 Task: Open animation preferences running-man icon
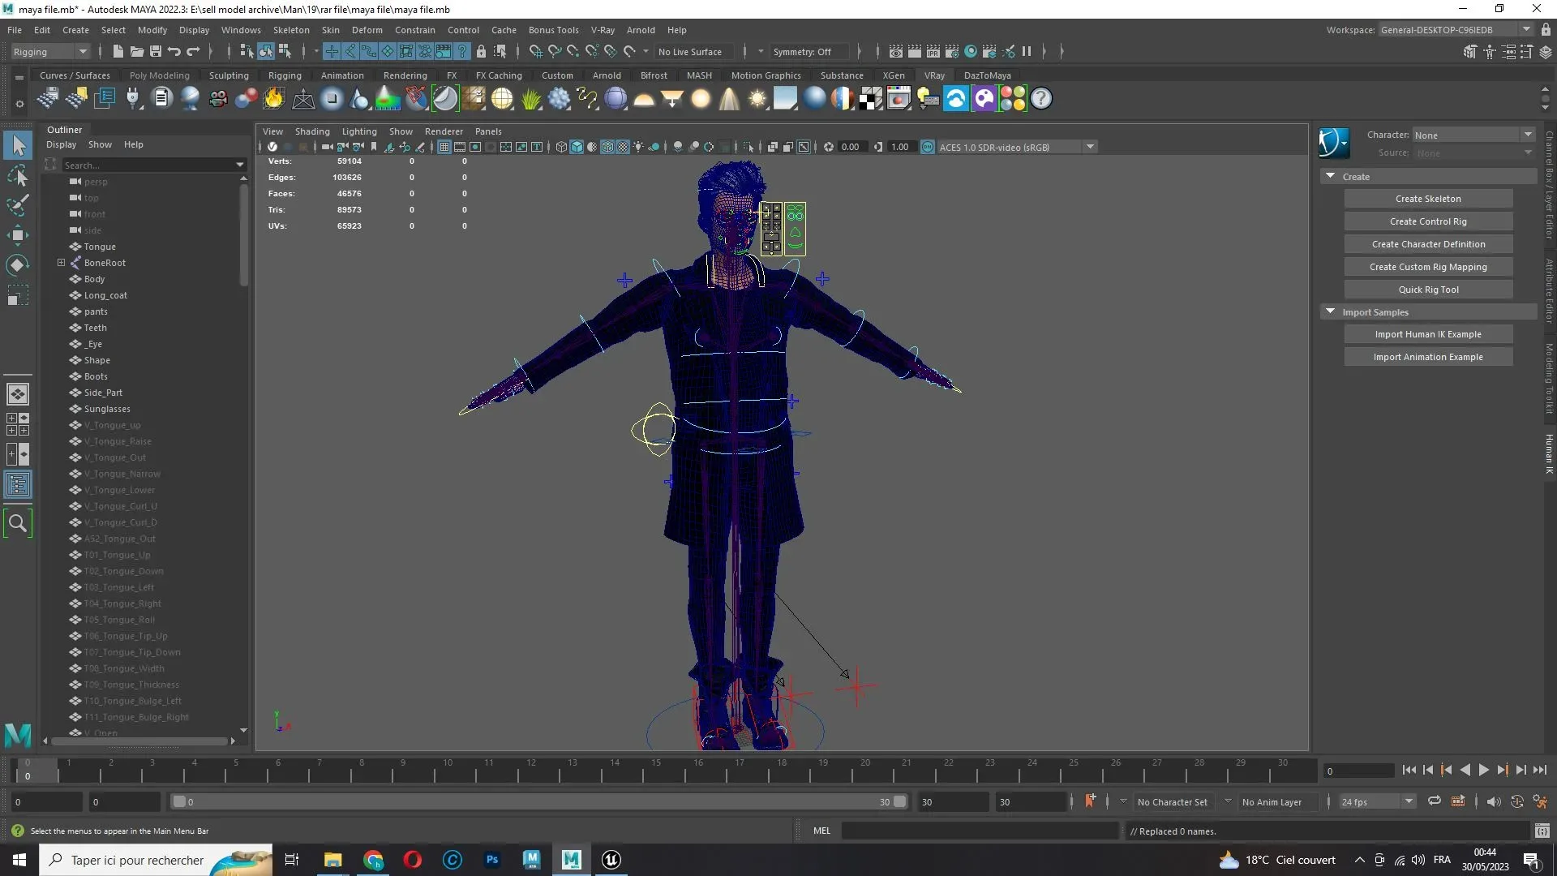pyautogui.click(x=1540, y=802)
